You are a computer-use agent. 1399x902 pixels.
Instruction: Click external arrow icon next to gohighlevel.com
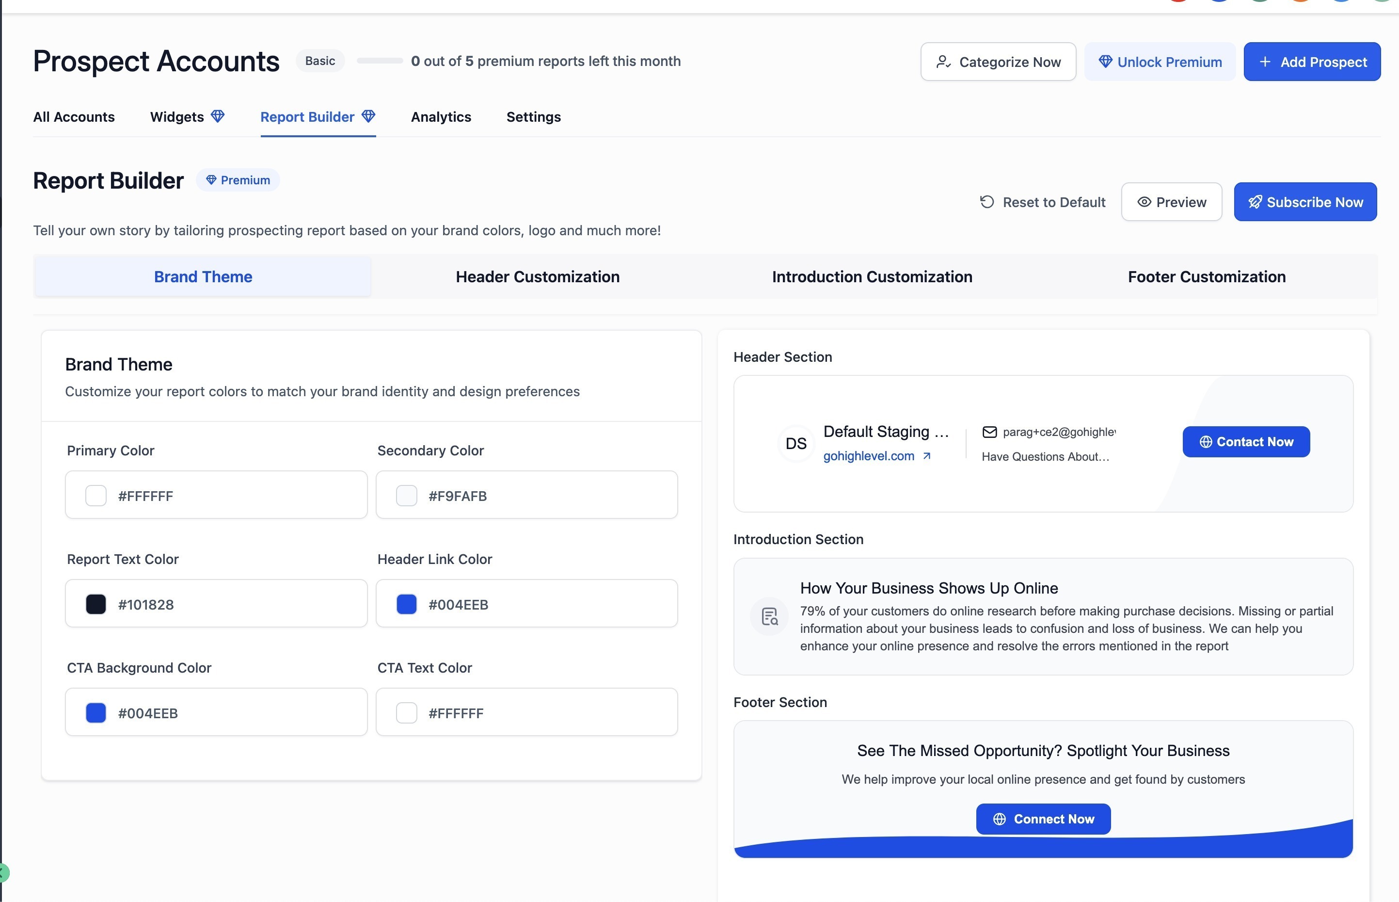927,456
